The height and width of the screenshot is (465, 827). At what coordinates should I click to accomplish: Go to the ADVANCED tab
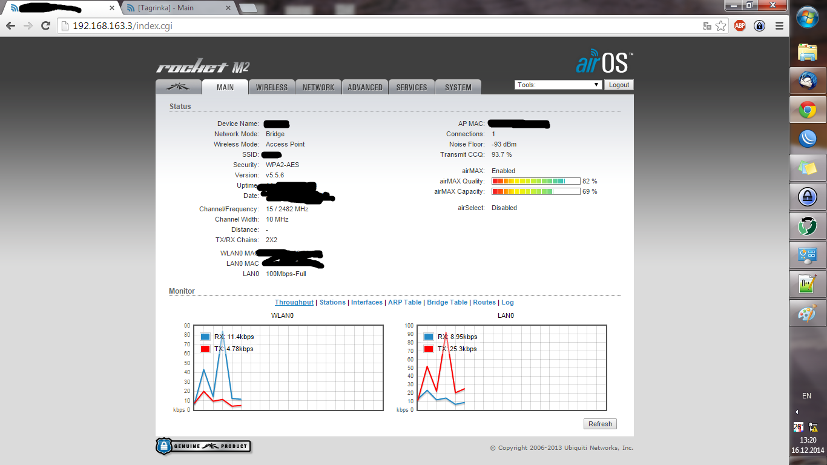click(x=365, y=87)
